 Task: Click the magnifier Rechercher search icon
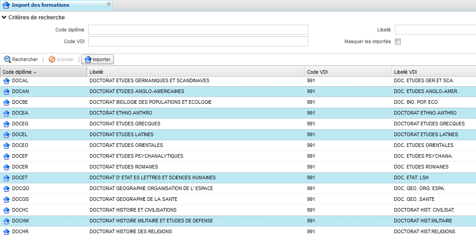click(8, 59)
